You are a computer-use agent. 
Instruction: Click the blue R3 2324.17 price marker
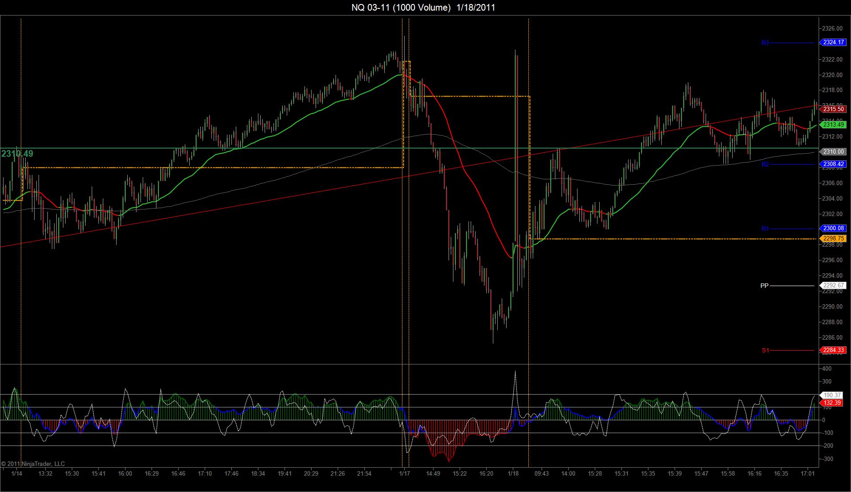[x=834, y=43]
